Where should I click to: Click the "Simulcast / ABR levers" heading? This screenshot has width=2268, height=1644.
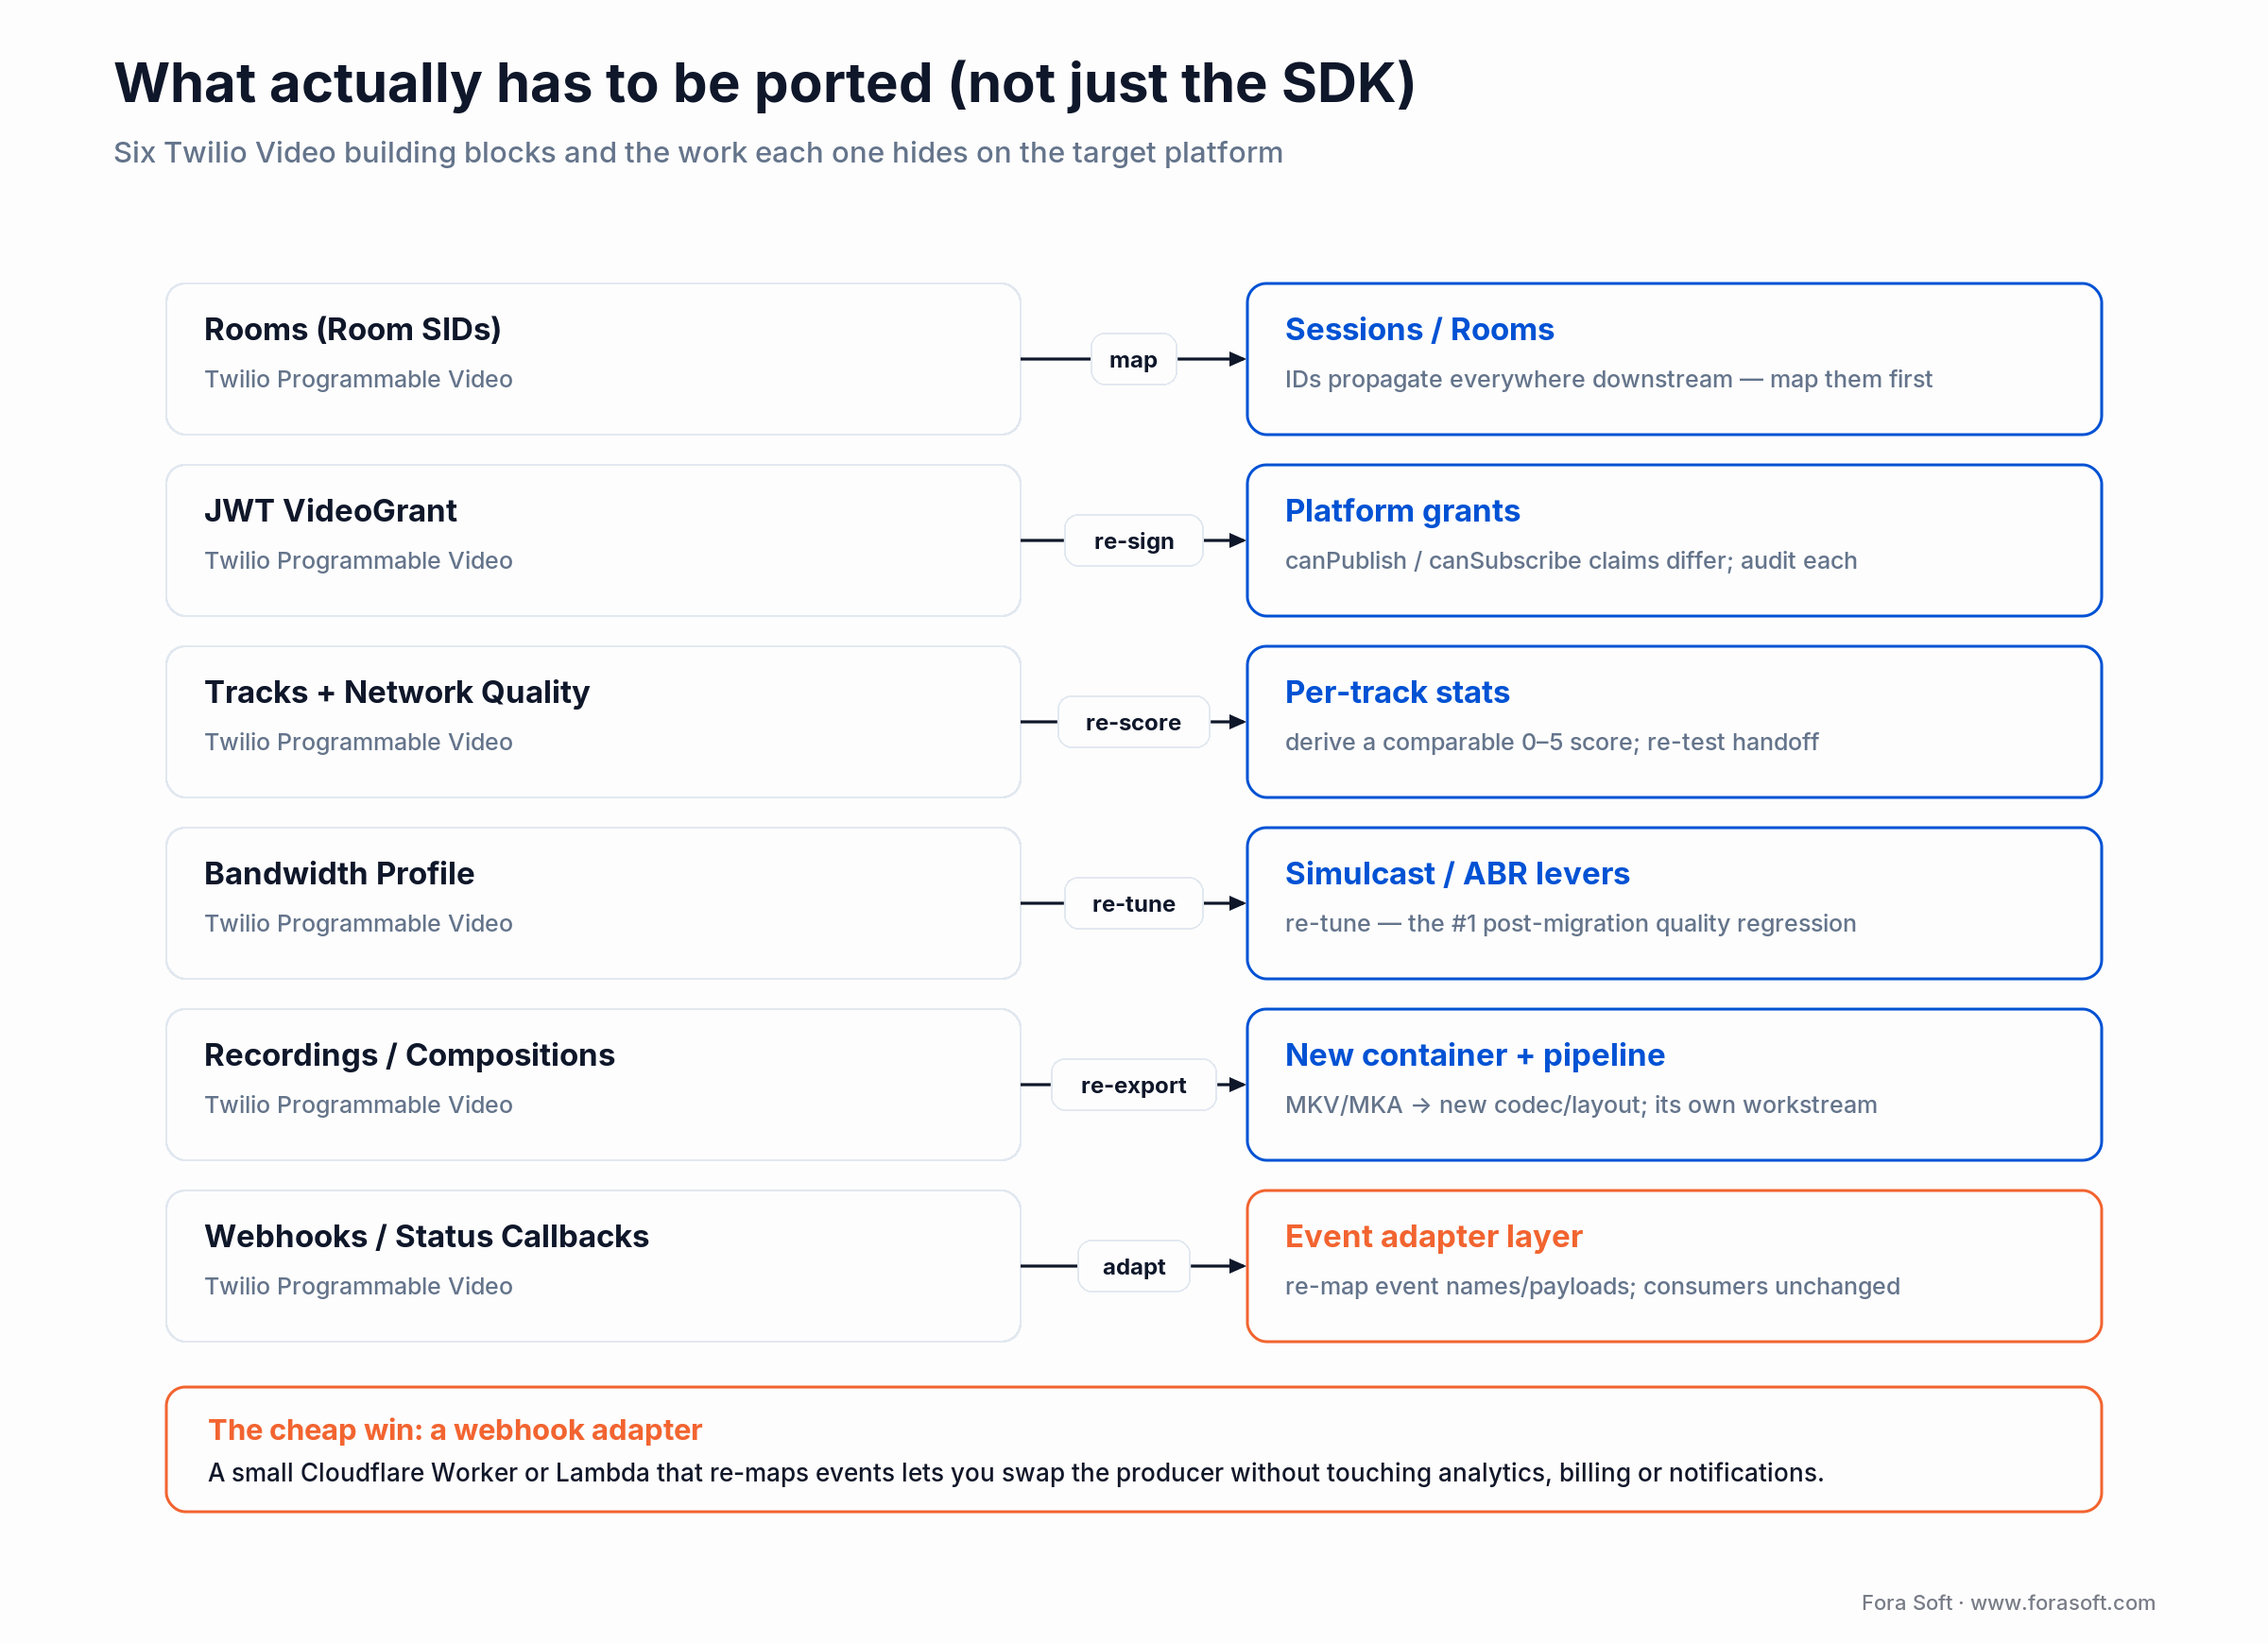pos(1457,874)
